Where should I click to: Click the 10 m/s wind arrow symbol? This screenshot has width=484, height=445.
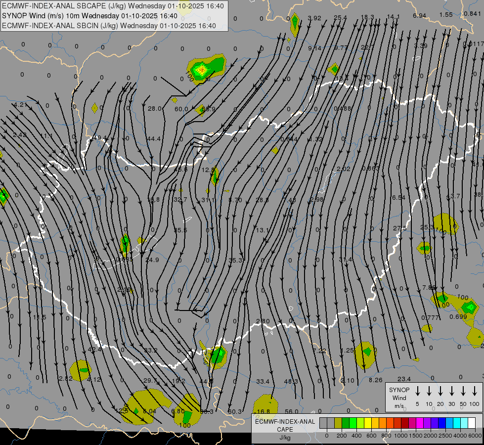click(429, 391)
